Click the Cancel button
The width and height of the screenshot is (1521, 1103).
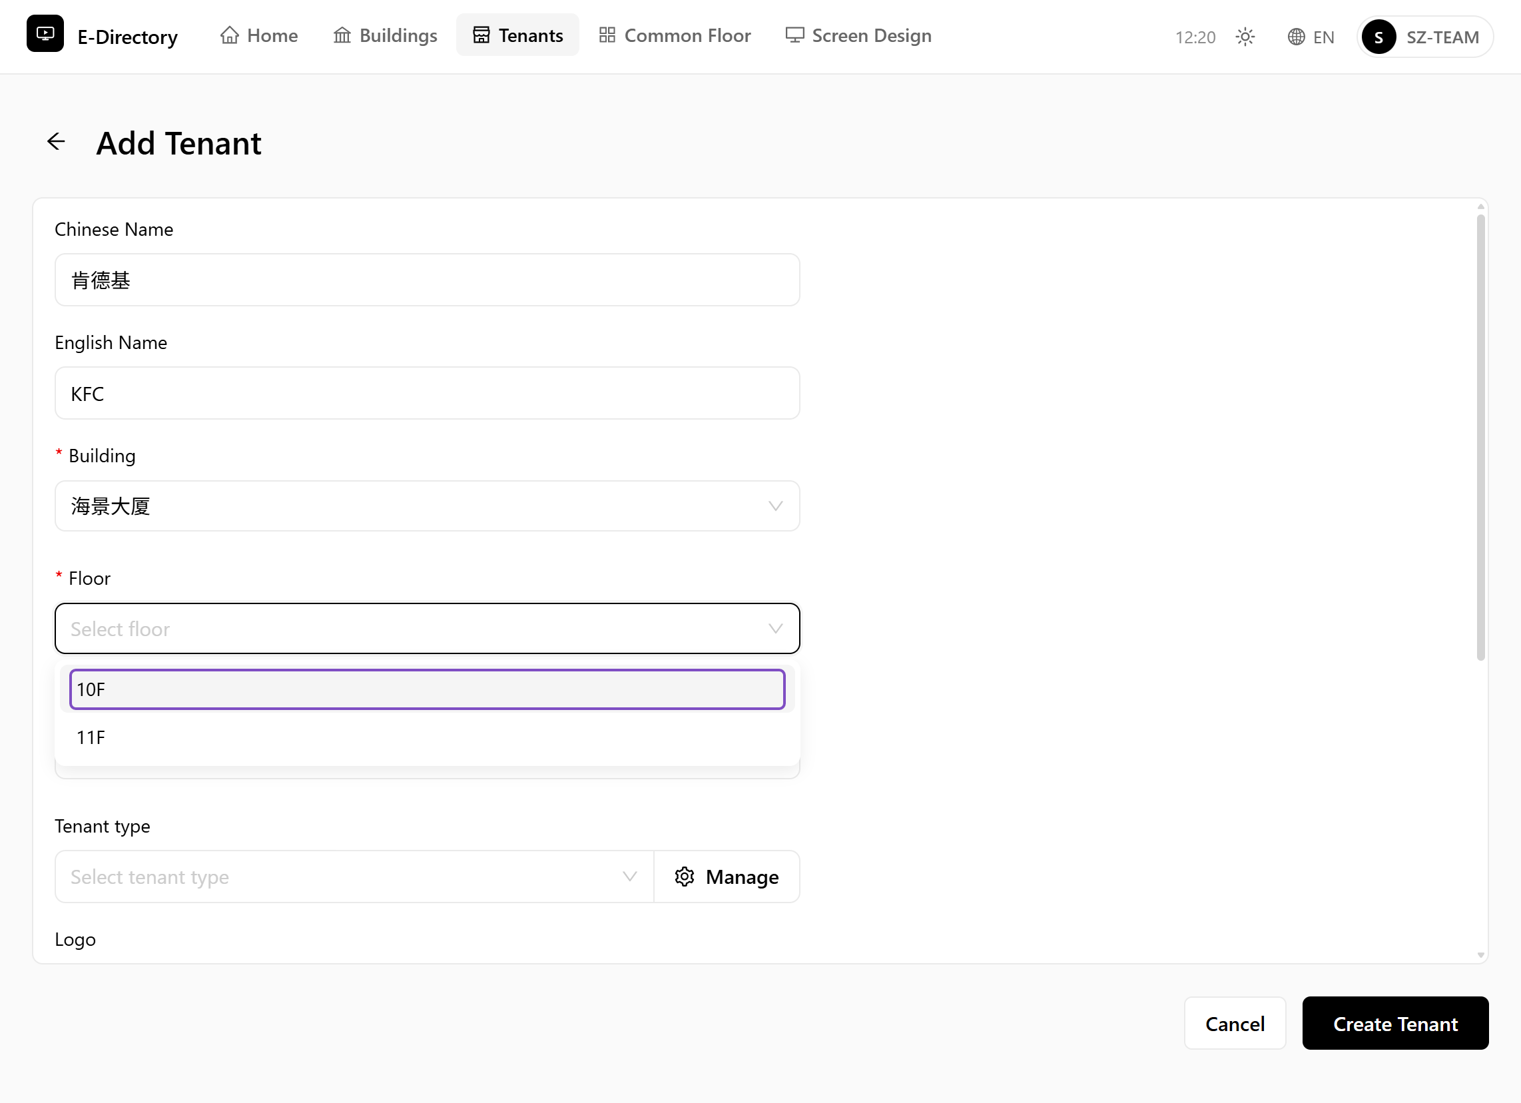(x=1235, y=1024)
